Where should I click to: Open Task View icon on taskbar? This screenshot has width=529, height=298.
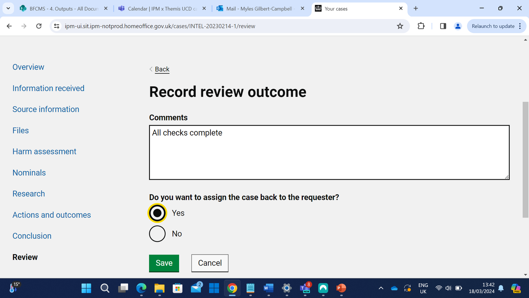(123, 288)
